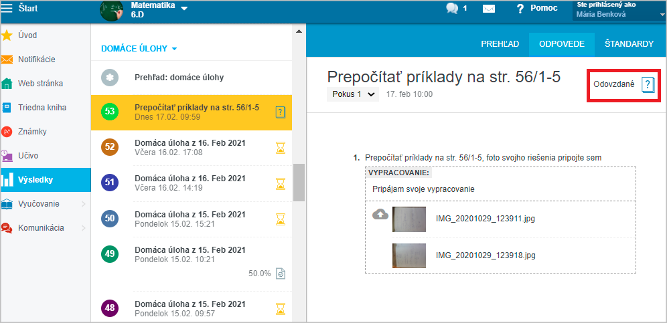
Task: Open Domáca úloha from Pondelok 15.02. 15:21
Action: [x=192, y=219]
